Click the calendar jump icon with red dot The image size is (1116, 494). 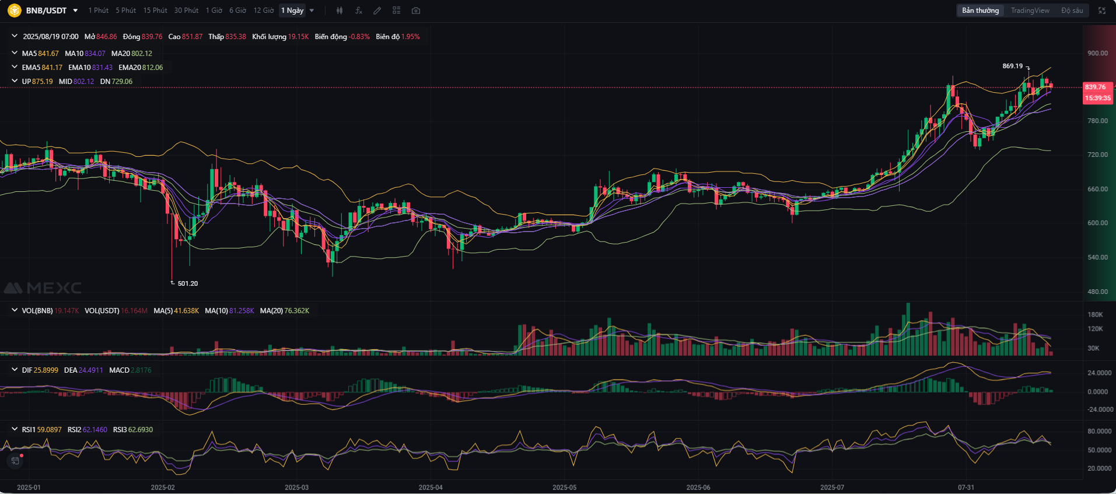15,461
